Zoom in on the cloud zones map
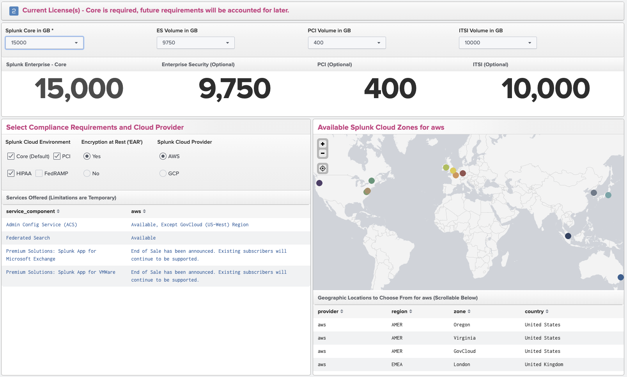Screen dimensions: 627x377 (322, 144)
